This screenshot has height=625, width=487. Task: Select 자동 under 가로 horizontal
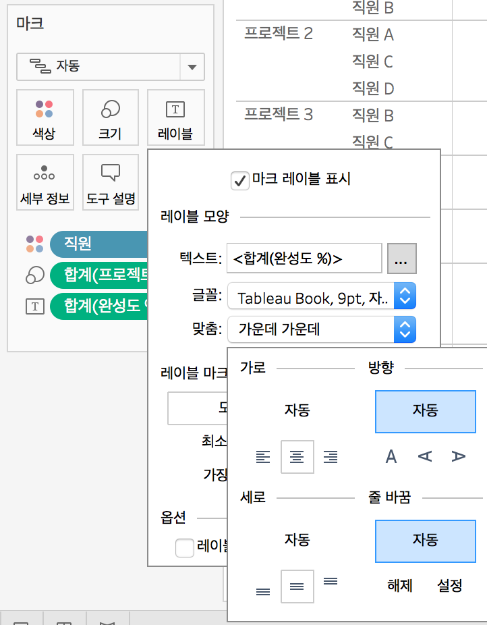(x=297, y=410)
